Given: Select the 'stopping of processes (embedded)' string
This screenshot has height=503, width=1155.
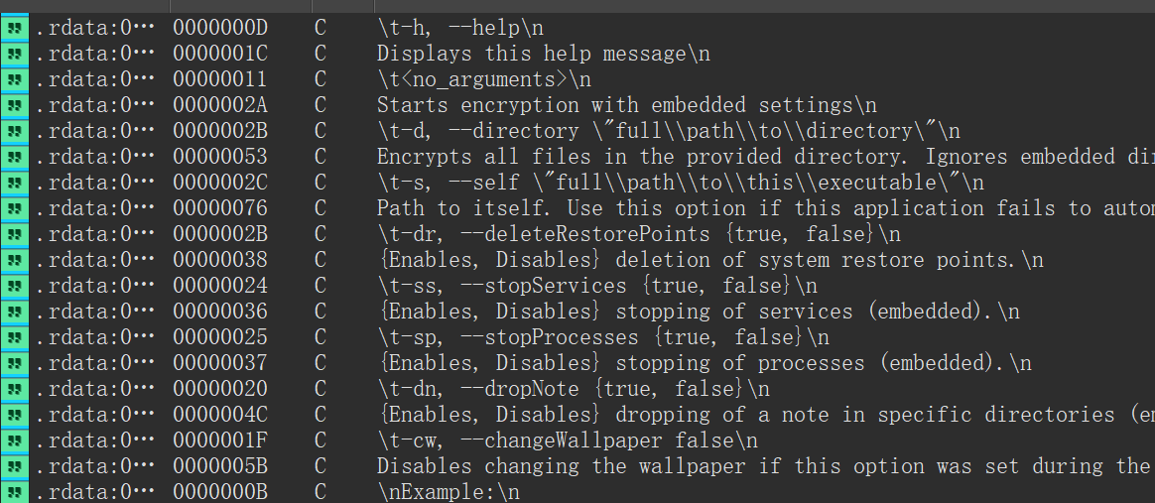Looking at the screenshot, I should pos(704,363).
